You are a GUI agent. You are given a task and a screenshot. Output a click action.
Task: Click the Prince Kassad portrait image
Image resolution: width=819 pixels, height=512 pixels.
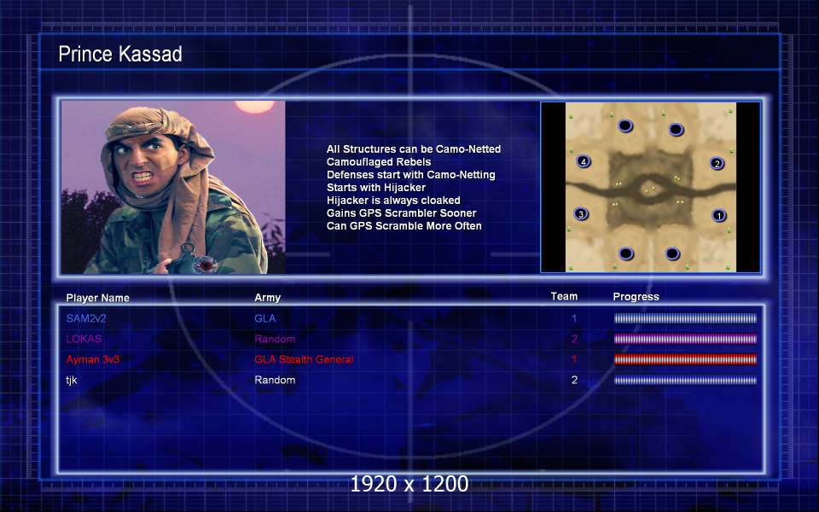coord(173,188)
